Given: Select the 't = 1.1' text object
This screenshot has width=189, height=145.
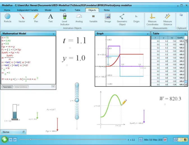Looking at the screenshot, I should (74, 40).
